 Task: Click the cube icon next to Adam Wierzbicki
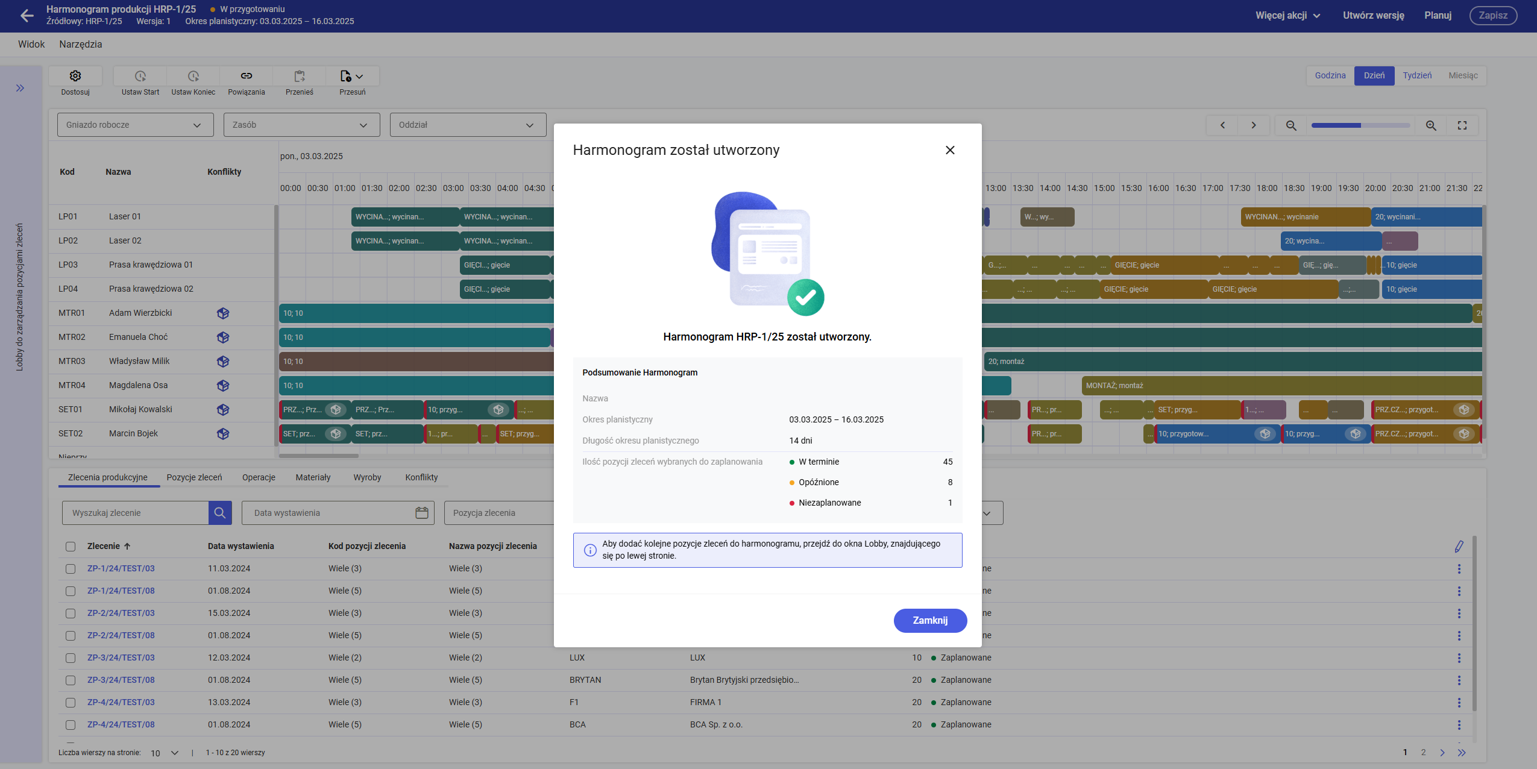point(223,313)
